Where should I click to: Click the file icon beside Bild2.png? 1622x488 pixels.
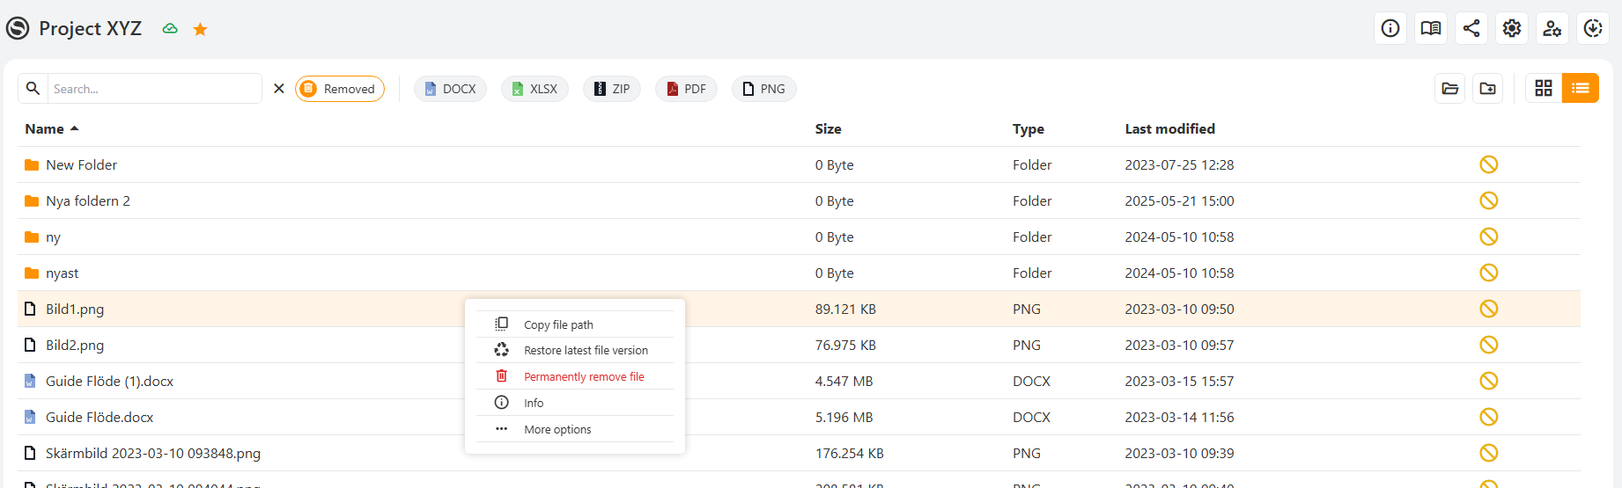(30, 345)
